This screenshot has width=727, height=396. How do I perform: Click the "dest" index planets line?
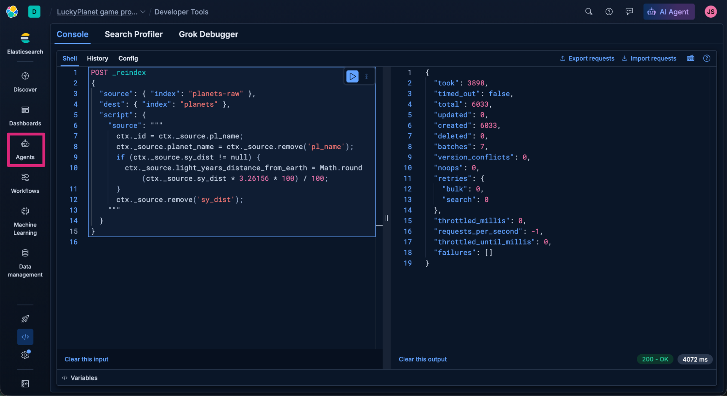pyautogui.click(x=165, y=104)
